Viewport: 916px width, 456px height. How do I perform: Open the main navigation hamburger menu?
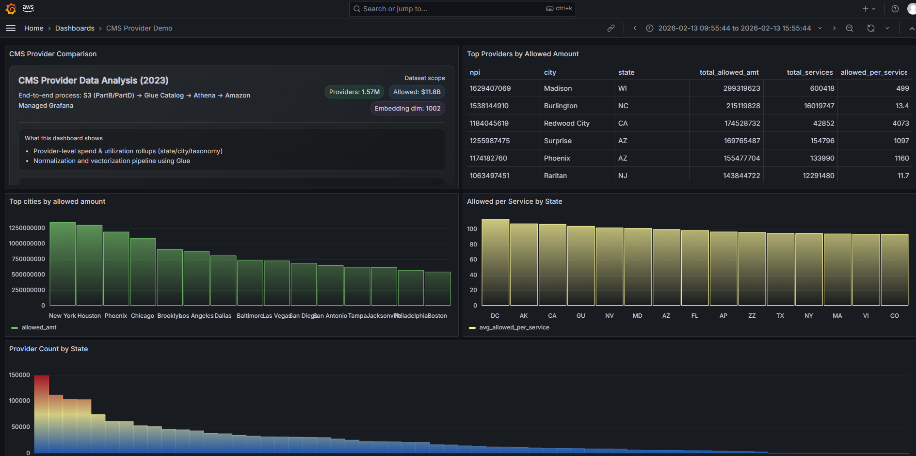coord(11,28)
